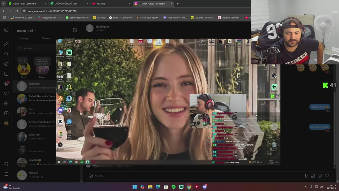Click the Create plus icon in sidebar
Screen dimensions: 339x191
tap(6, 103)
